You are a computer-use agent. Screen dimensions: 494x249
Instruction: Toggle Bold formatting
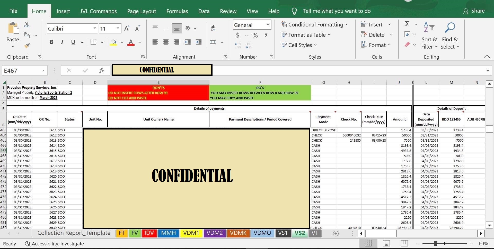(51, 42)
